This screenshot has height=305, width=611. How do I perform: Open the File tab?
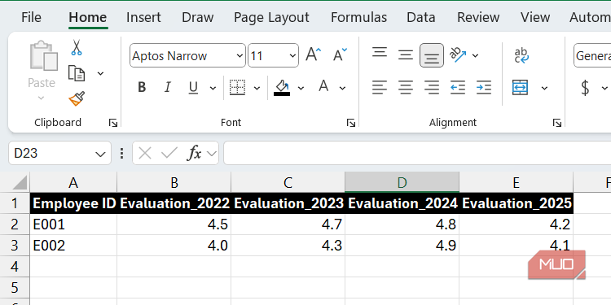tap(31, 17)
